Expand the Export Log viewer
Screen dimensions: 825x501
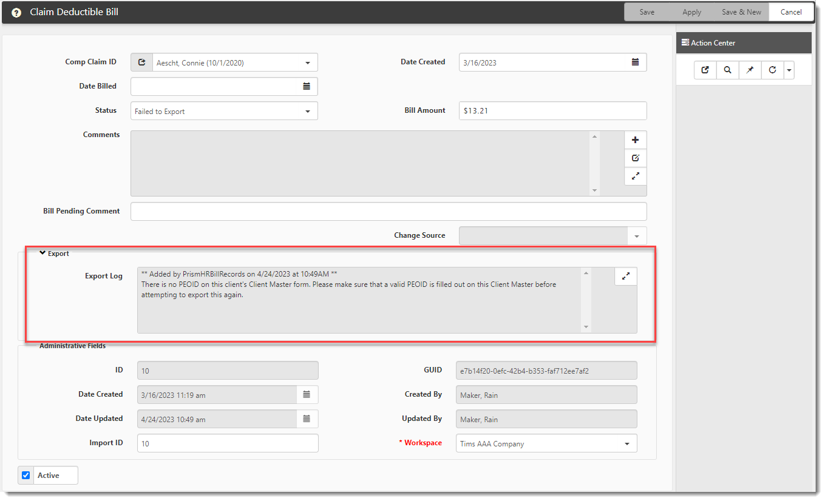point(625,277)
